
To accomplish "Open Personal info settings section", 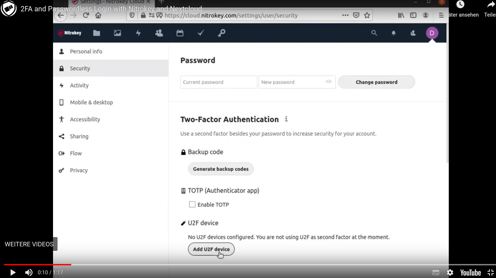I will tap(111, 51).
